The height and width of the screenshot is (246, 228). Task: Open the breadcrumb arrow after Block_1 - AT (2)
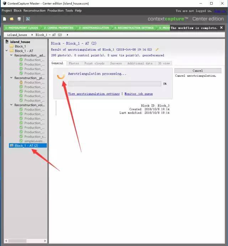coord(67,35)
